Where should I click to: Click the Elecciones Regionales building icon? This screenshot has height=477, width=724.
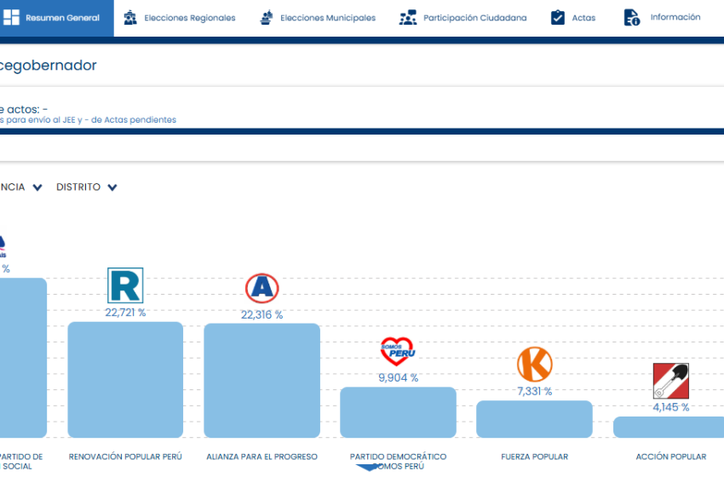[x=130, y=18]
